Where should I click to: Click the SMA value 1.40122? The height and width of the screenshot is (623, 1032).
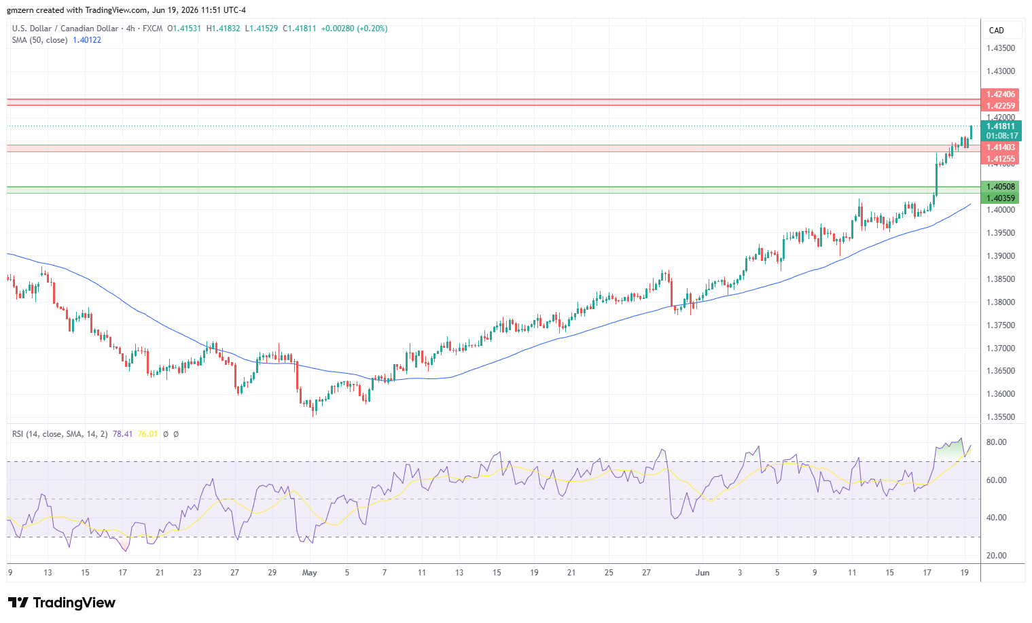coord(87,40)
